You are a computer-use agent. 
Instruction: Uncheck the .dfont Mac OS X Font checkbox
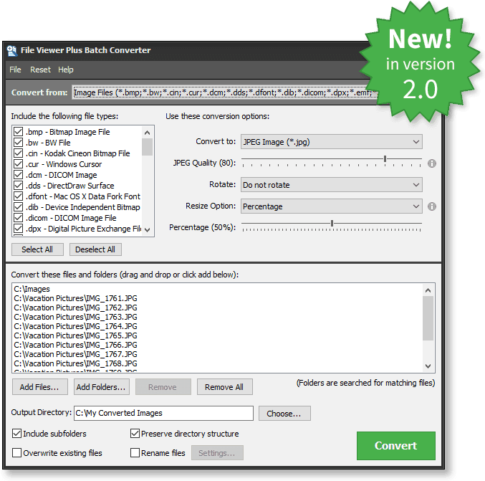pos(18,196)
